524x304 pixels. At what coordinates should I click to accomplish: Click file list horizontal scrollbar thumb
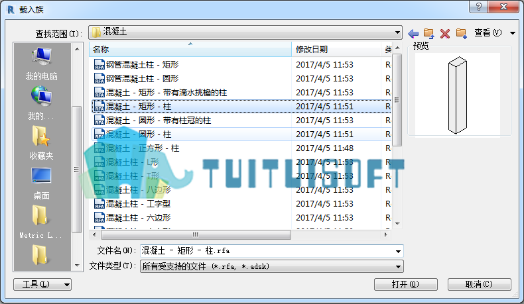coord(196,234)
